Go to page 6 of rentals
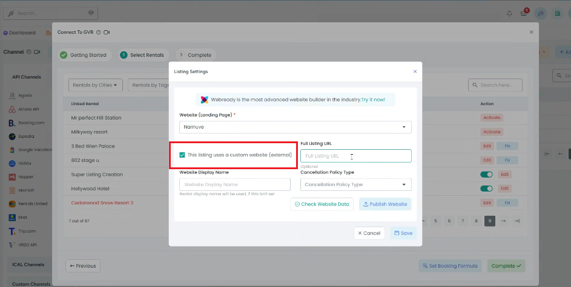This screenshot has width=571, height=287. (449, 221)
